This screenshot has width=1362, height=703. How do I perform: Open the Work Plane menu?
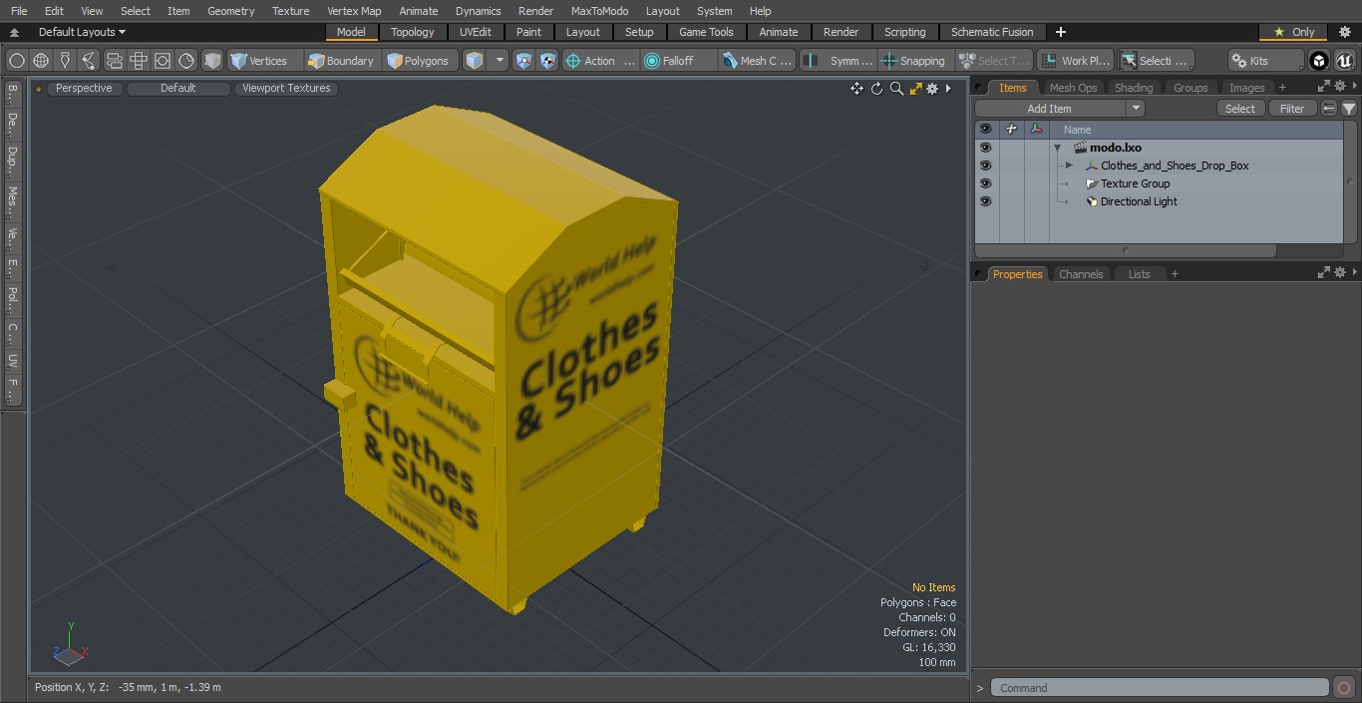pyautogui.click(x=1075, y=61)
